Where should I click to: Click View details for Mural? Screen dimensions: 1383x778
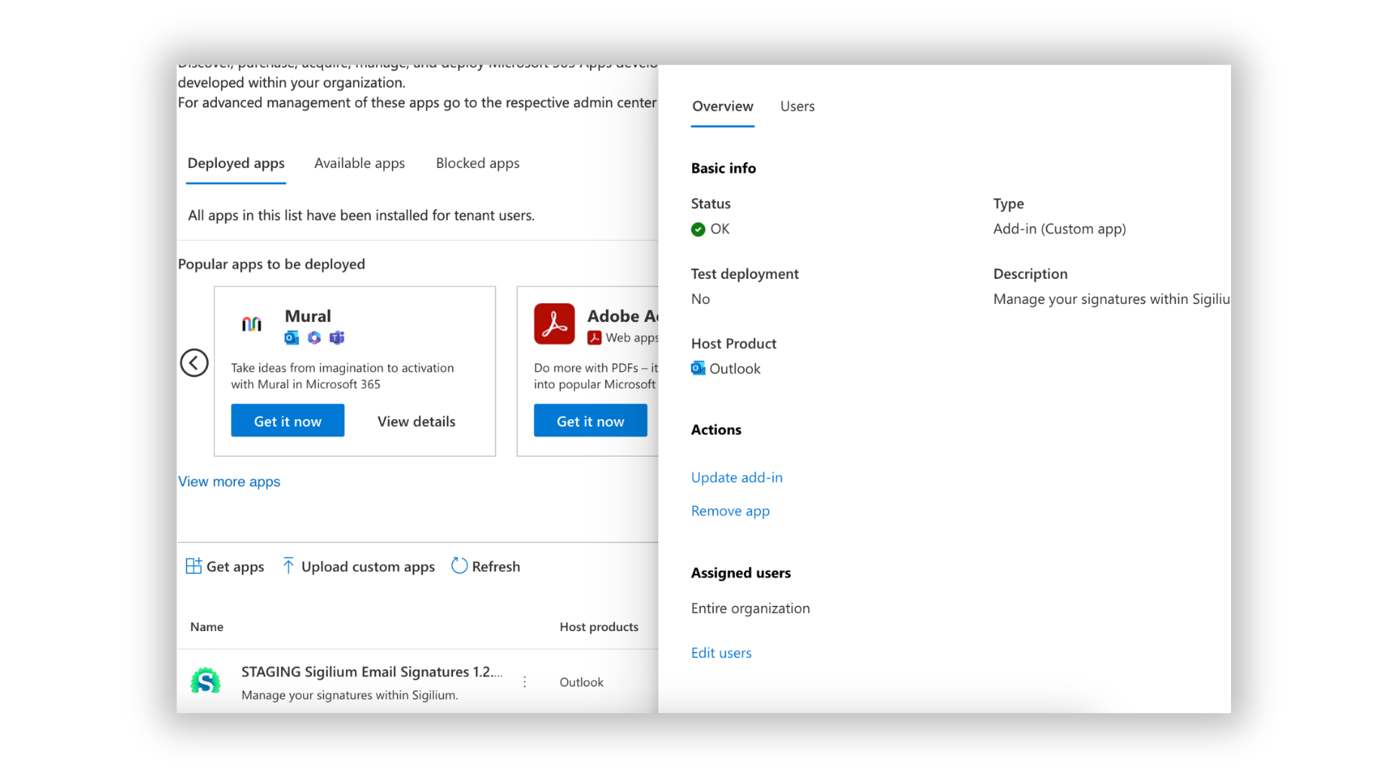pos(416,421)
